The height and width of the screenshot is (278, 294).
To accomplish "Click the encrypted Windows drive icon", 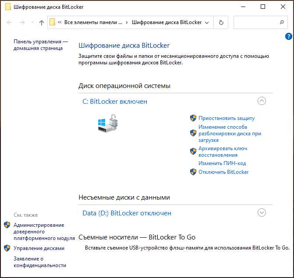I will 108,123.
